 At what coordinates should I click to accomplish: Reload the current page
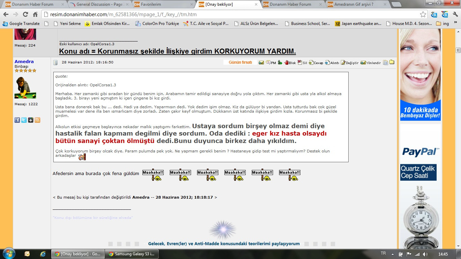click(x=25, y=15)
